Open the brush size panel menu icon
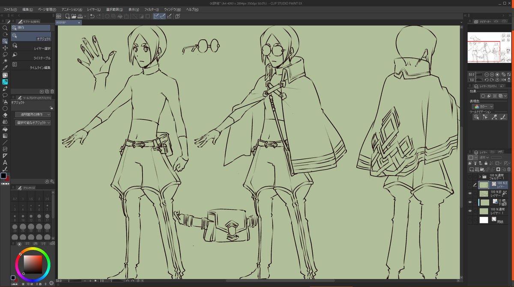 tap(14, 187)
